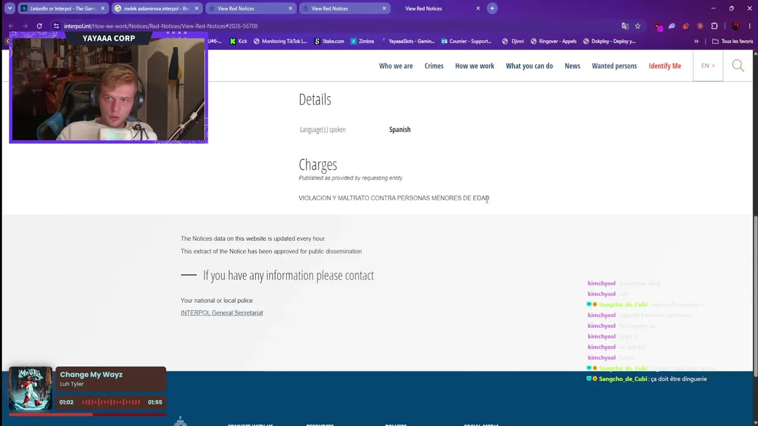Screen dimensions: 758x426
Task: Open the Dokploy bookmark
Action: (x=609, y=41)
